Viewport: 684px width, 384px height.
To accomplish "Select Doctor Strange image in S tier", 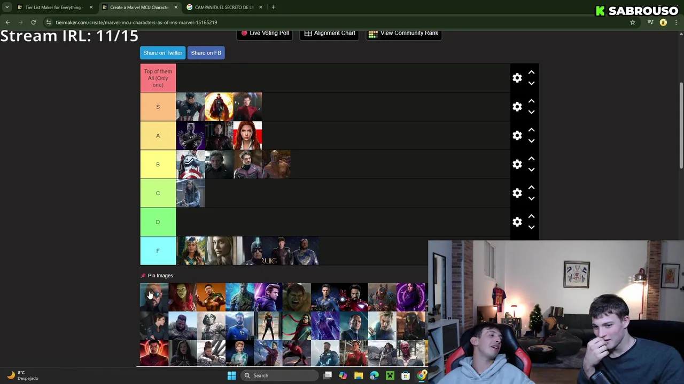I will point(219,107).
